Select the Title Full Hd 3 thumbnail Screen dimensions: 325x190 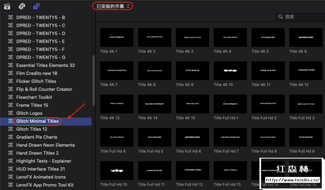pyautogui.click(x=306, y=104)
